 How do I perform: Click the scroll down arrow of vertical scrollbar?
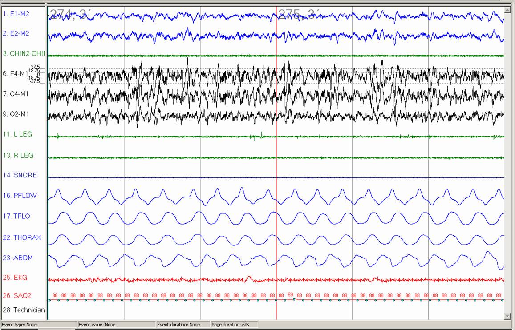click(x=507, y=316)
